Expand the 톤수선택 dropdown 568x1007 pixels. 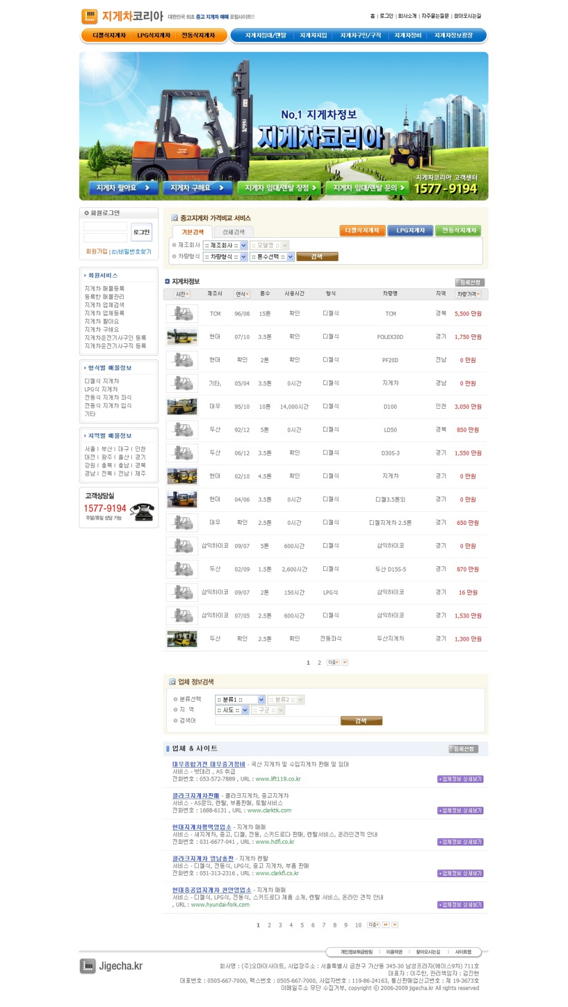[290, 257]
